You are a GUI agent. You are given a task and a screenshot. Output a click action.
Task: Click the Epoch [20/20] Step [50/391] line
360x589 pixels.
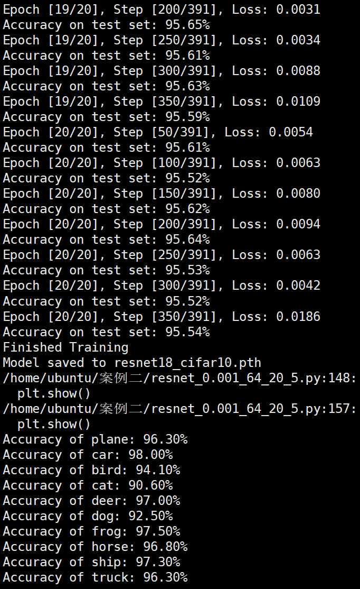(158, 132)
